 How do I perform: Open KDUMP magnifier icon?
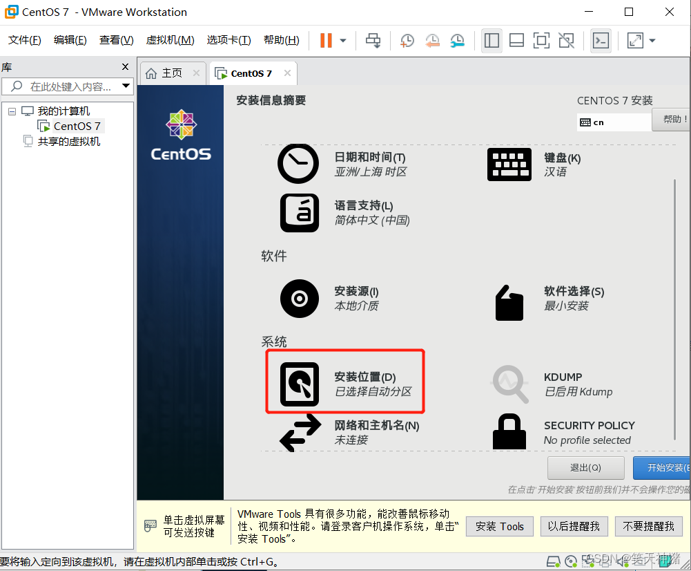(510, 384)
